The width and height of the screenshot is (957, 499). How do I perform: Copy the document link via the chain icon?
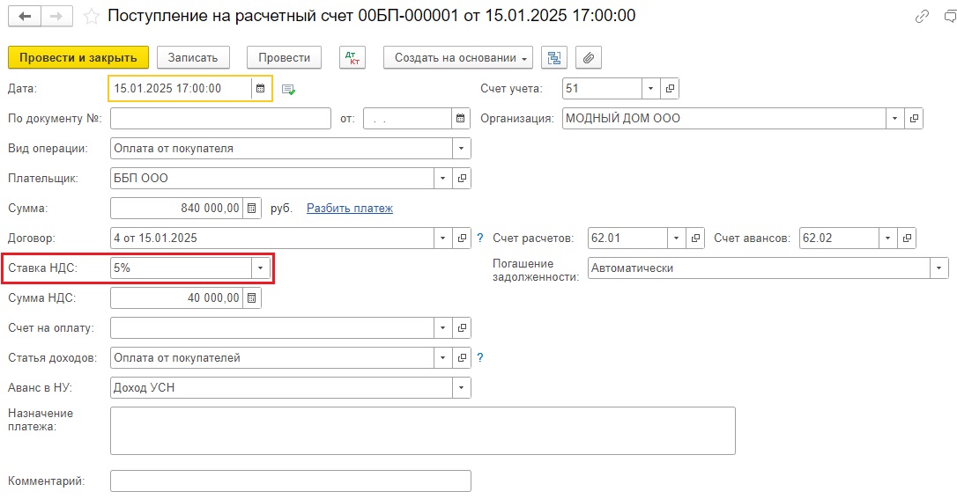[922, 17]
